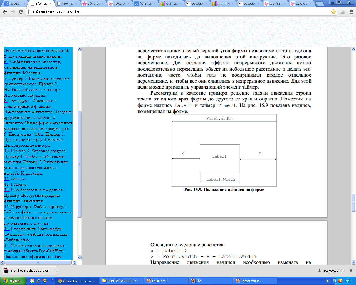Click the address bar URL field
The width and height of the screenshot is (356, 285).
(178, 12)
